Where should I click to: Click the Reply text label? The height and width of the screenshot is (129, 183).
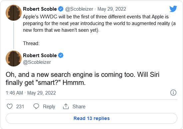49,107
